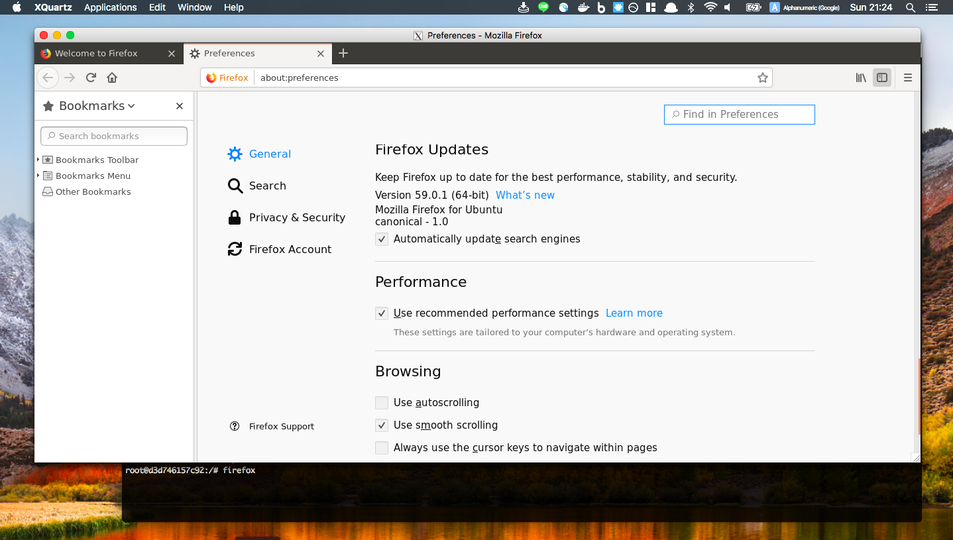Uncheck use recommended performance settings

[382, 313]
